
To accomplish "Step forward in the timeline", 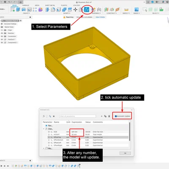I will pos(5,166).
